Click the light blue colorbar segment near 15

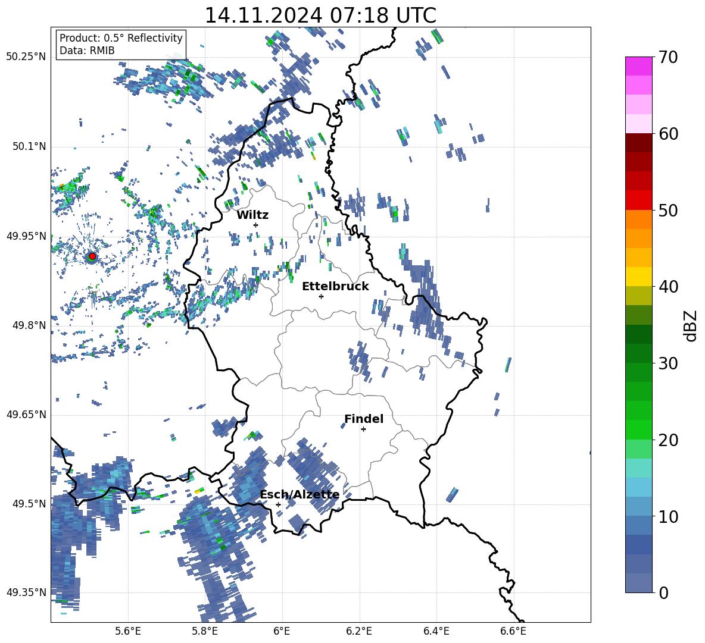pos(638,487)
